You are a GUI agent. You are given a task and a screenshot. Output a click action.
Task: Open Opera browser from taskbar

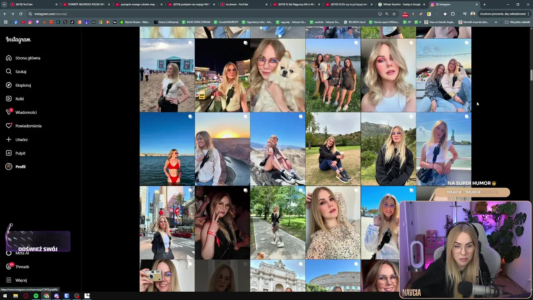pyautogui.click(x=26, y=296)
